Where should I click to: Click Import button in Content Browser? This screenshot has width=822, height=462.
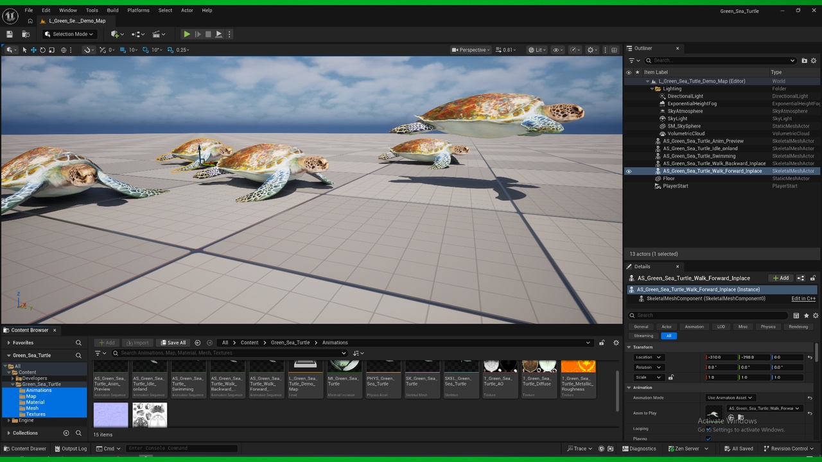point(137,343)
